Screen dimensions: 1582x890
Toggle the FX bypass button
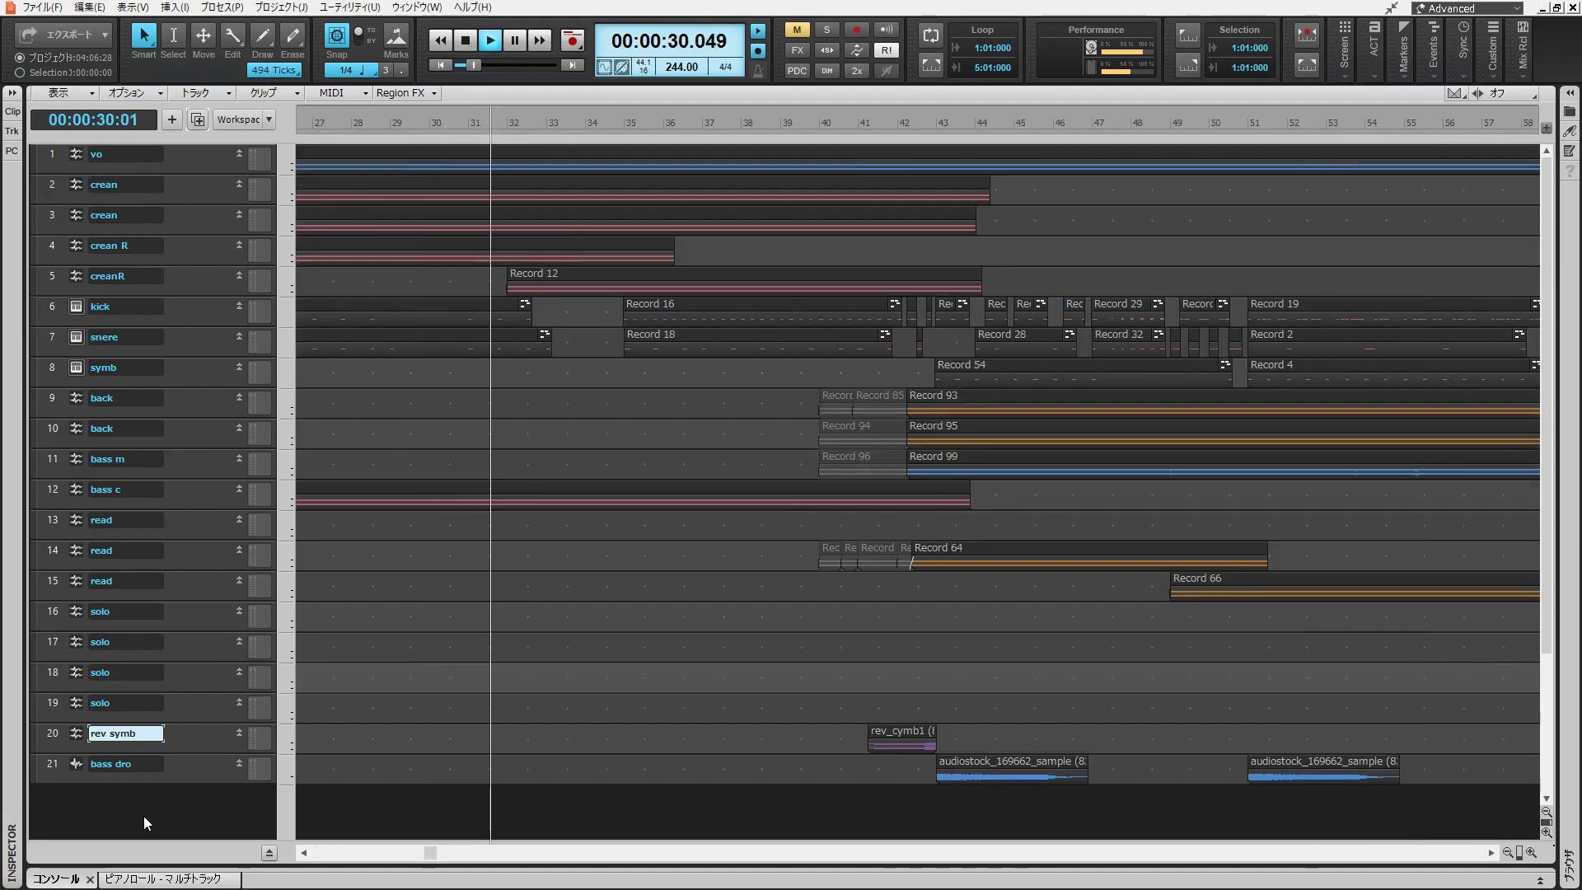[x=796, y=50]
